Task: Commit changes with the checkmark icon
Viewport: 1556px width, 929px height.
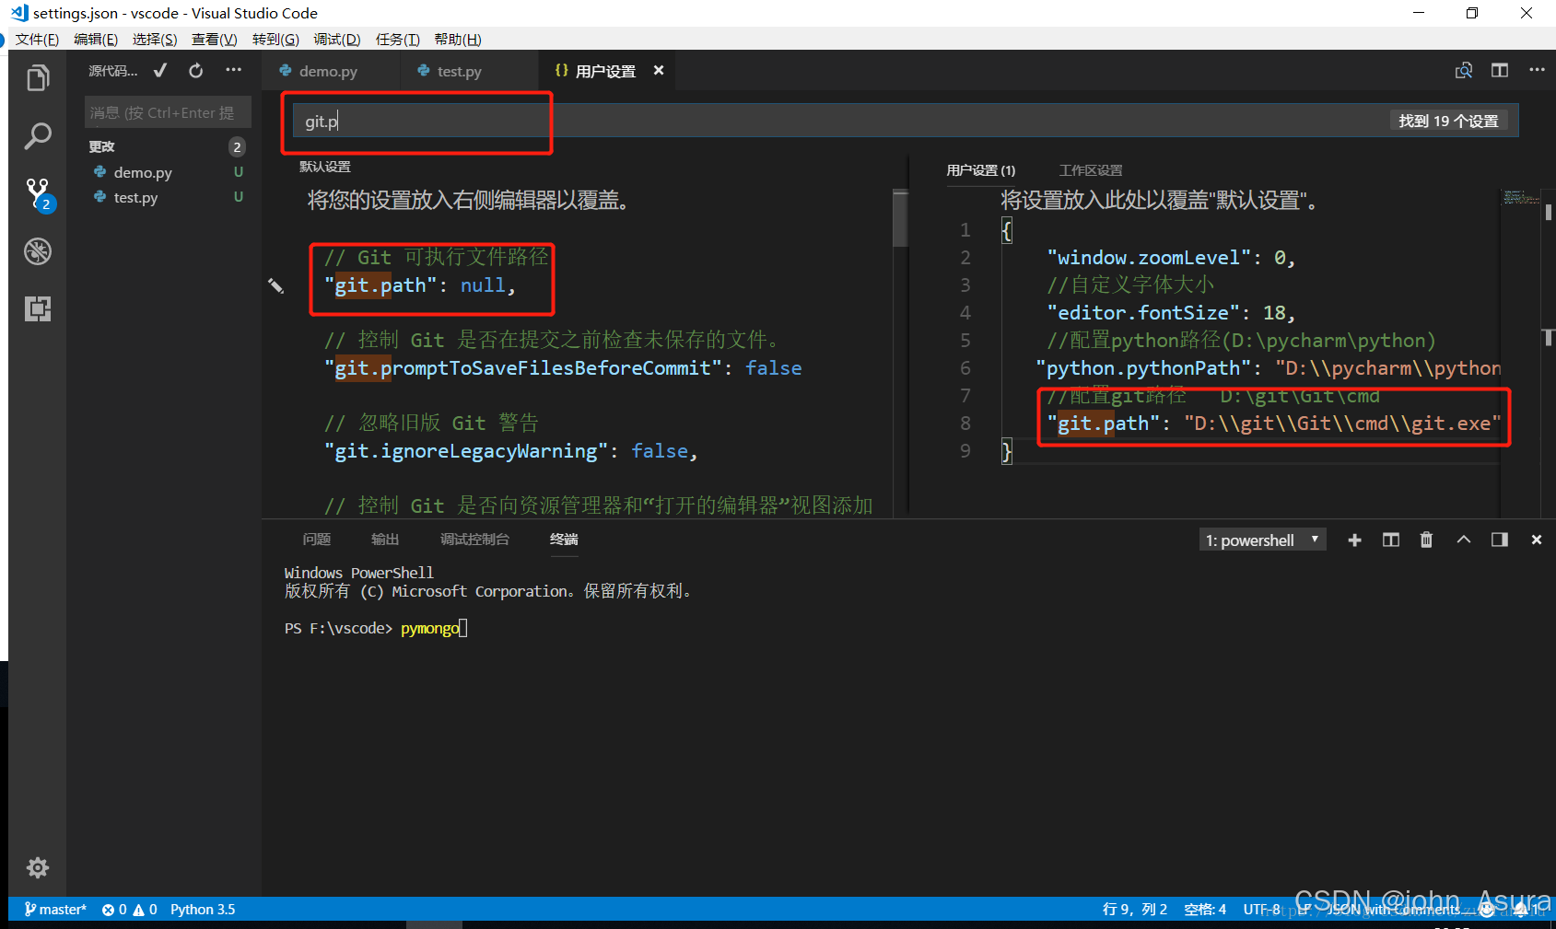Action: point(160,71)
